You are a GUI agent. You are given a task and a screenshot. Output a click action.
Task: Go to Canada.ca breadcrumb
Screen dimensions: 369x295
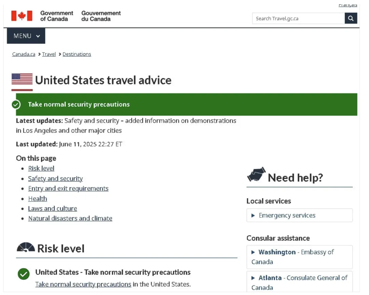24,54
